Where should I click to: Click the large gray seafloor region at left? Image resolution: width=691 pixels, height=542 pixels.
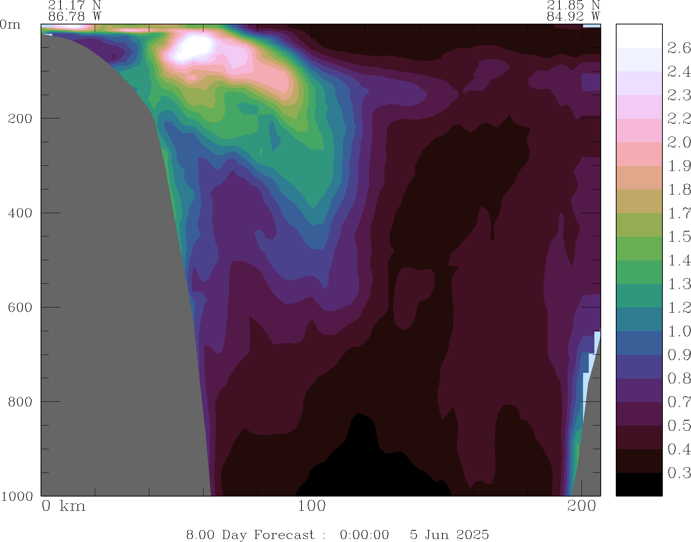[x=105, y=263]
